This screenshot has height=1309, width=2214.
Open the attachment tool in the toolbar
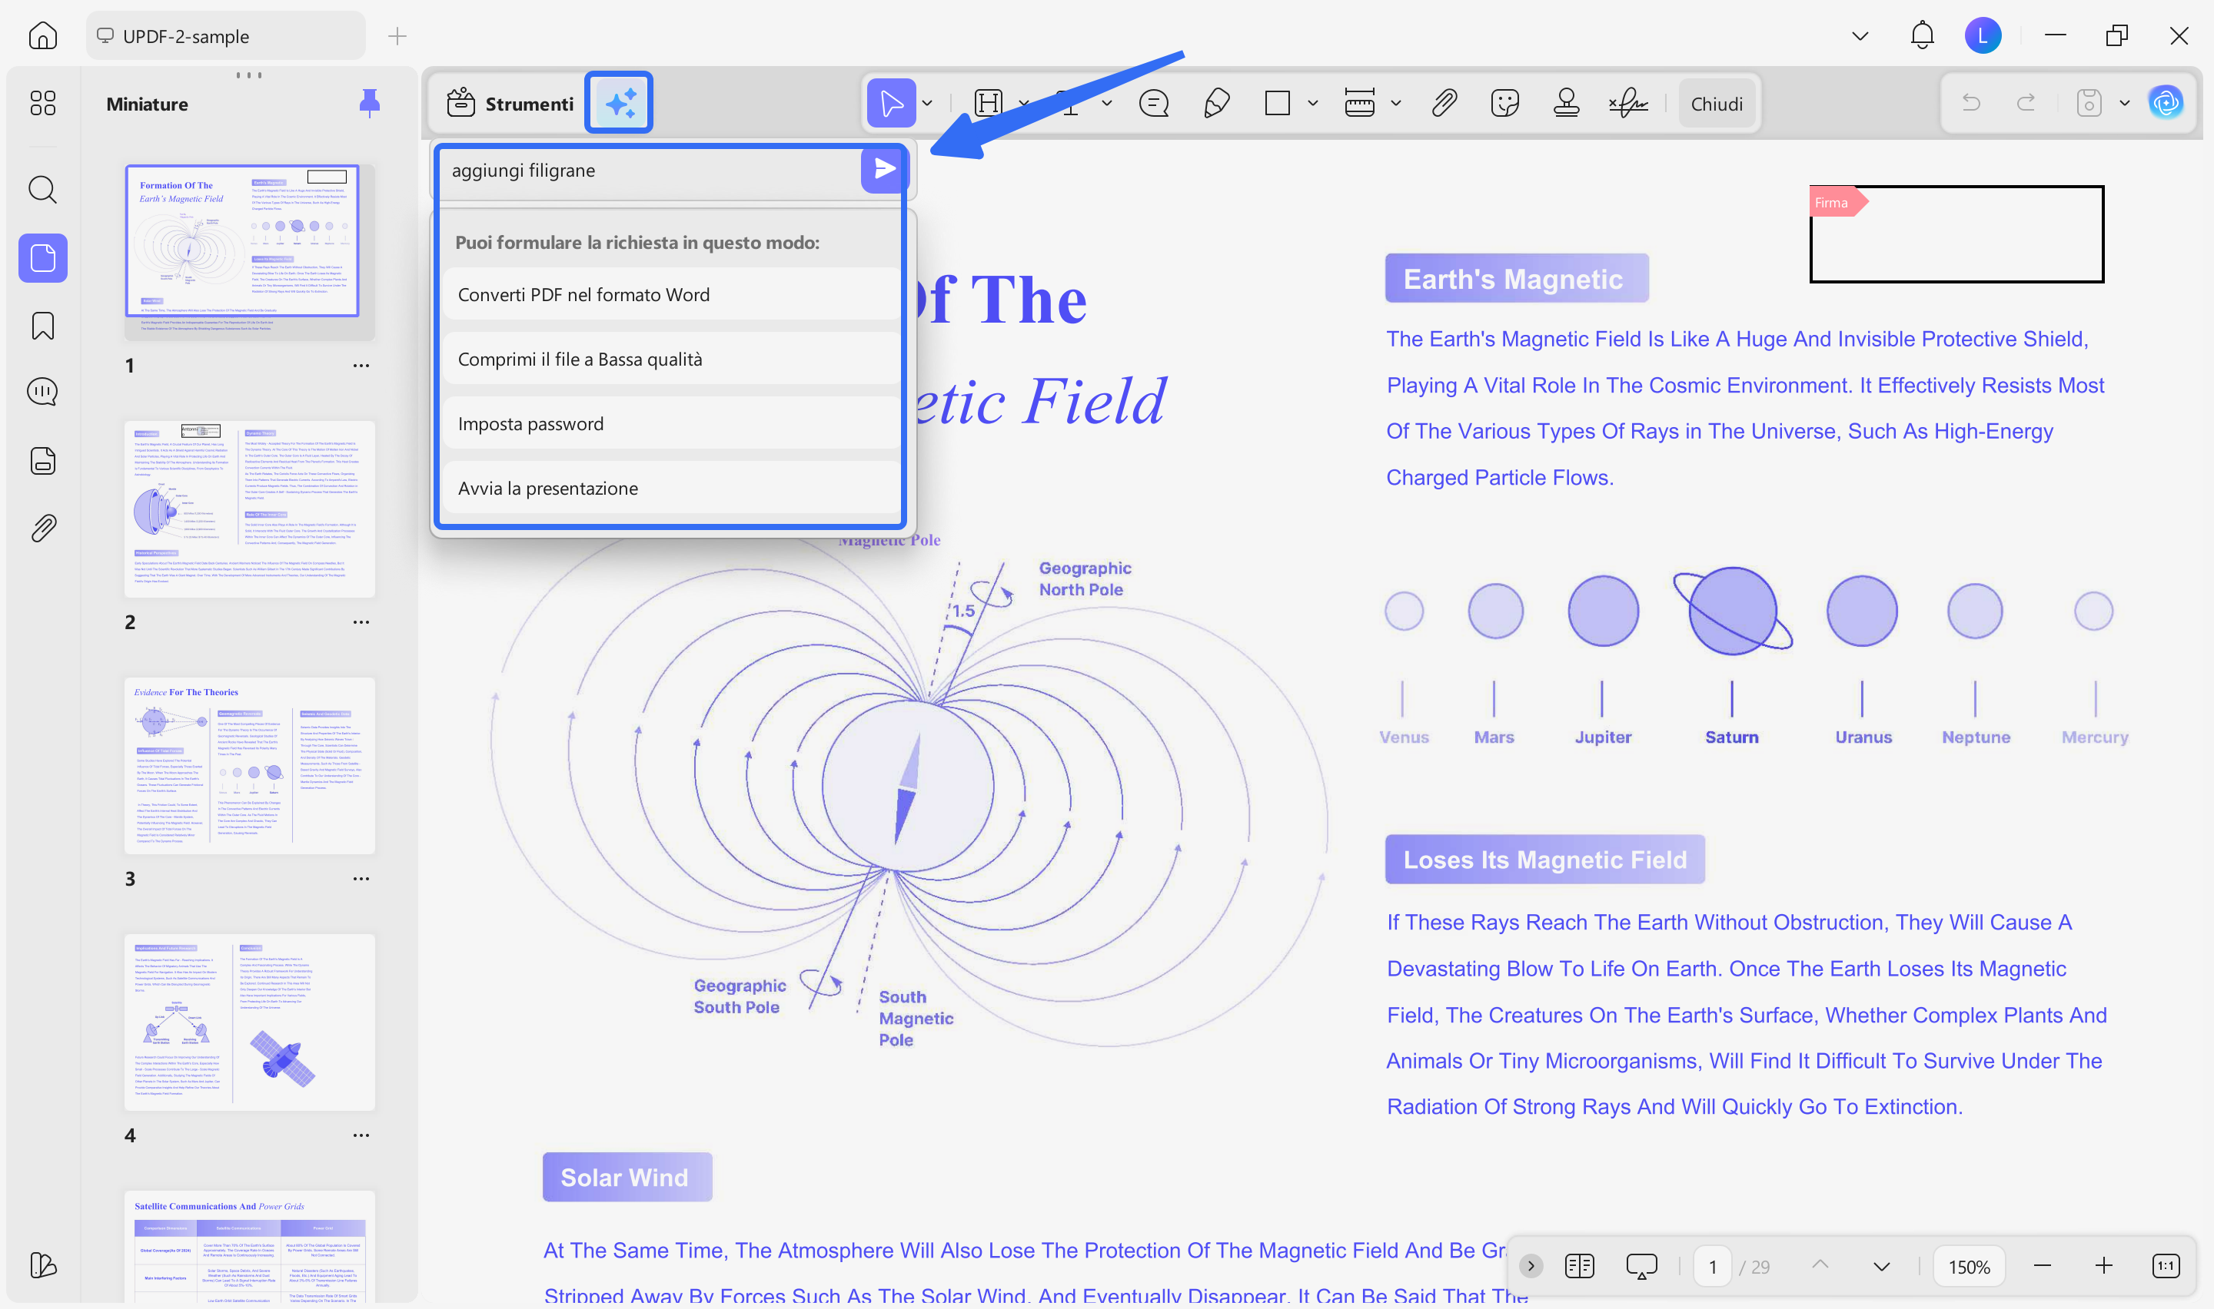(x=1444, y=103)
